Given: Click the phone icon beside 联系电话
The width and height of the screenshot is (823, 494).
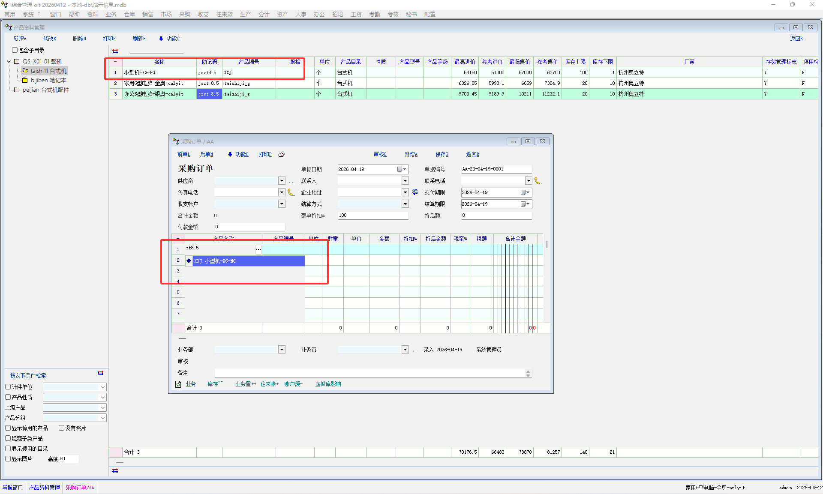Looking at the screenshot, I should coord(538,181).
